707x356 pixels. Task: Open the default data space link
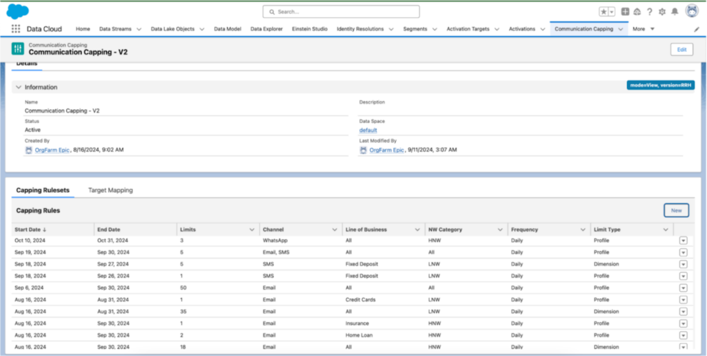pos(367,130)
